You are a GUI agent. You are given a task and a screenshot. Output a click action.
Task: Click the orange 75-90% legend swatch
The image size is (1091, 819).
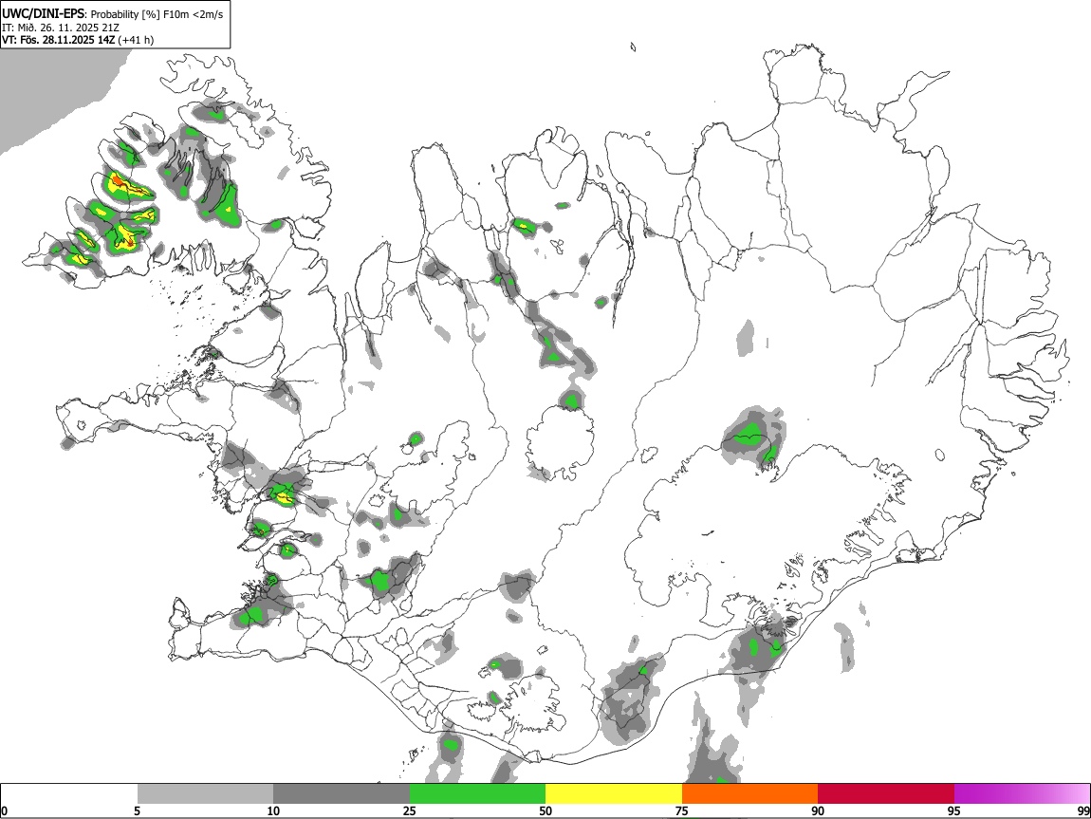749,793
